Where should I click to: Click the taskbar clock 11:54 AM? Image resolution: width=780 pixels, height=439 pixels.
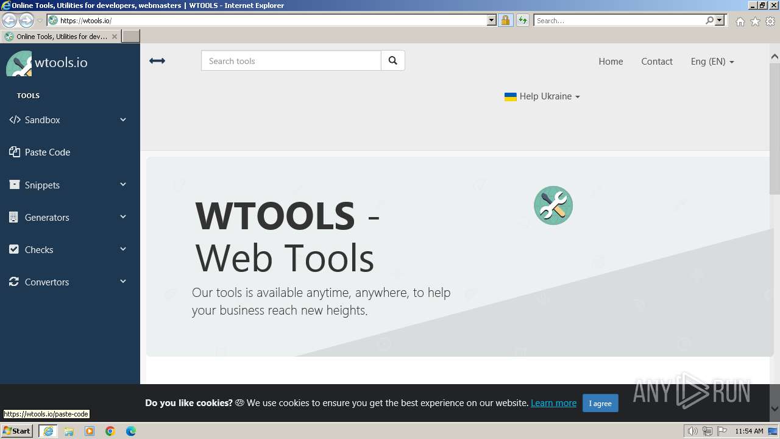coord(749,431)
